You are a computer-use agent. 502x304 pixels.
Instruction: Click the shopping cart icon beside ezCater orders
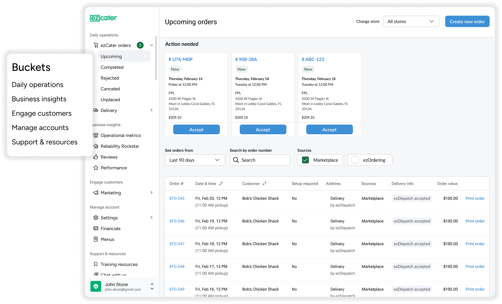[x=96, y=45]
